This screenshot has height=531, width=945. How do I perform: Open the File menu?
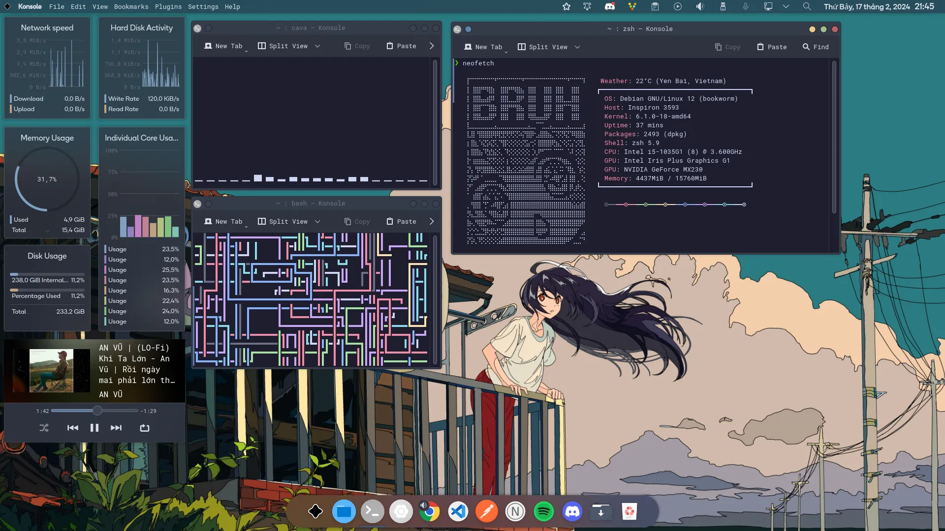[57, 6]
